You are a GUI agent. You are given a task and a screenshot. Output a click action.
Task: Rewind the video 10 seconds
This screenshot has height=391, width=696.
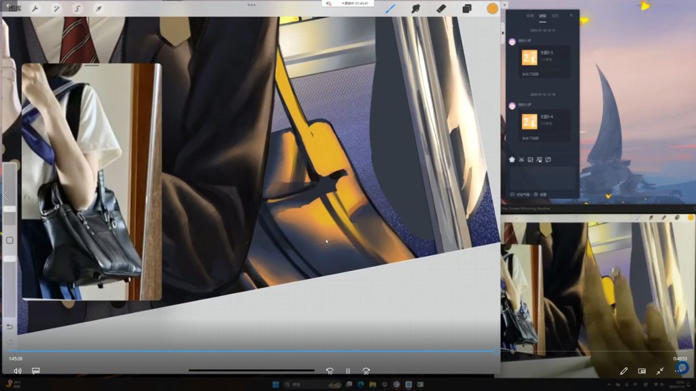pos(330,371)
